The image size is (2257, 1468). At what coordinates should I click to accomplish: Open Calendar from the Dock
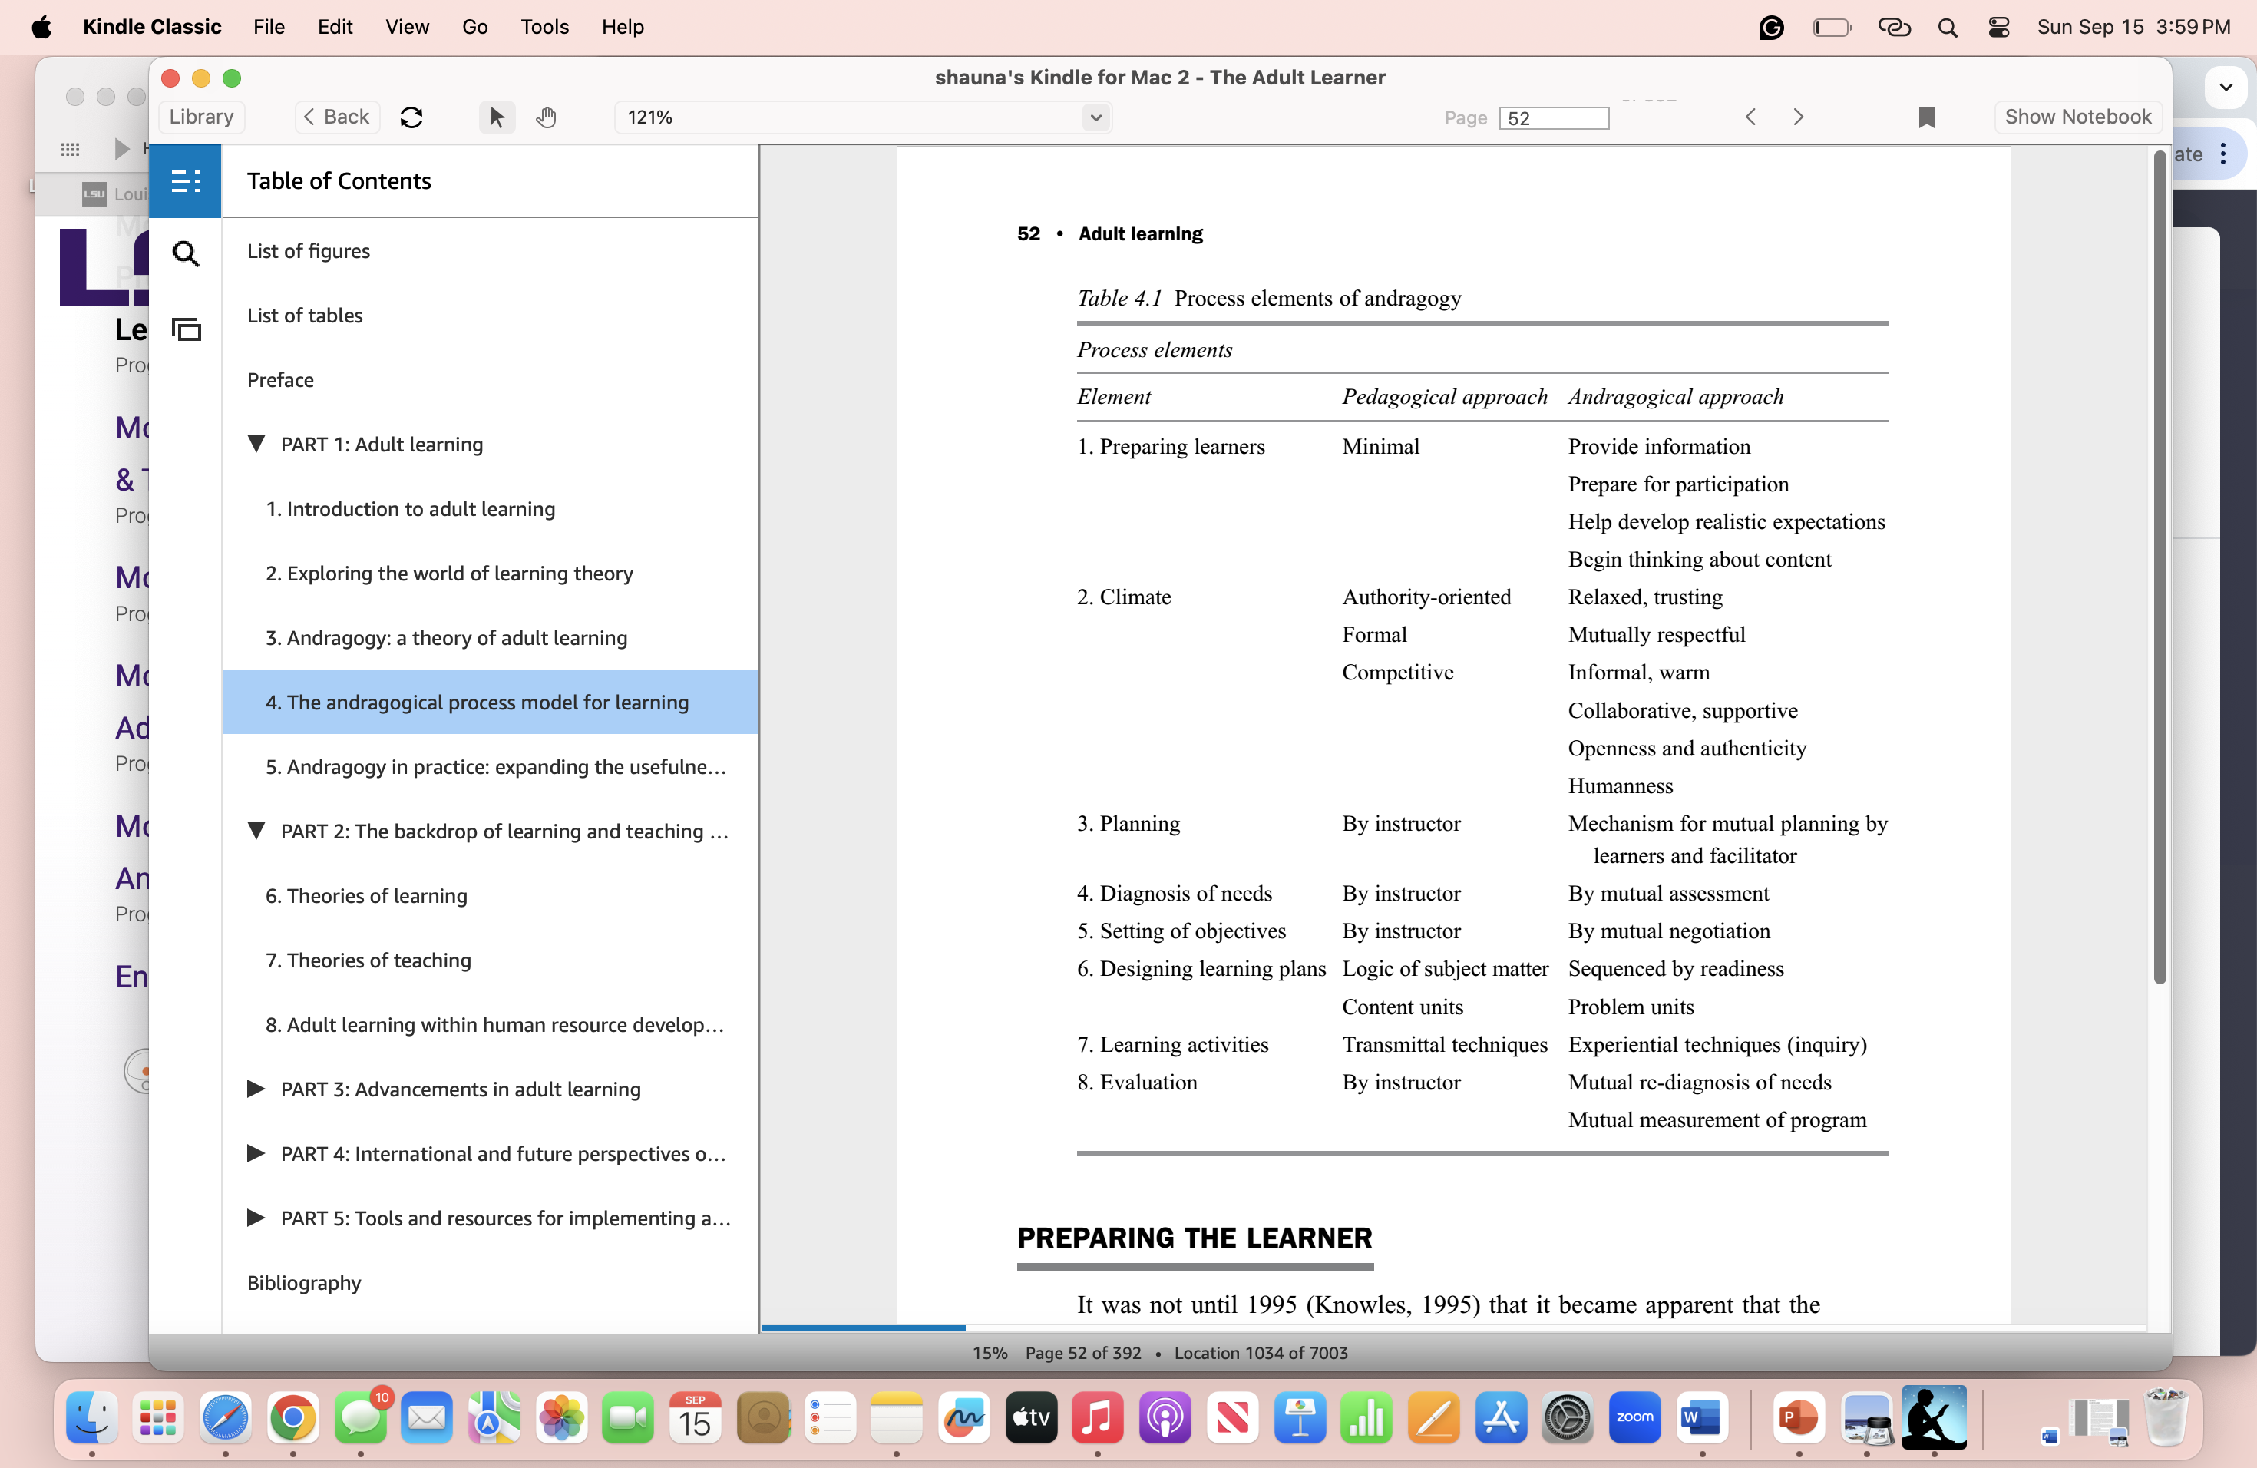[695, 1418]
